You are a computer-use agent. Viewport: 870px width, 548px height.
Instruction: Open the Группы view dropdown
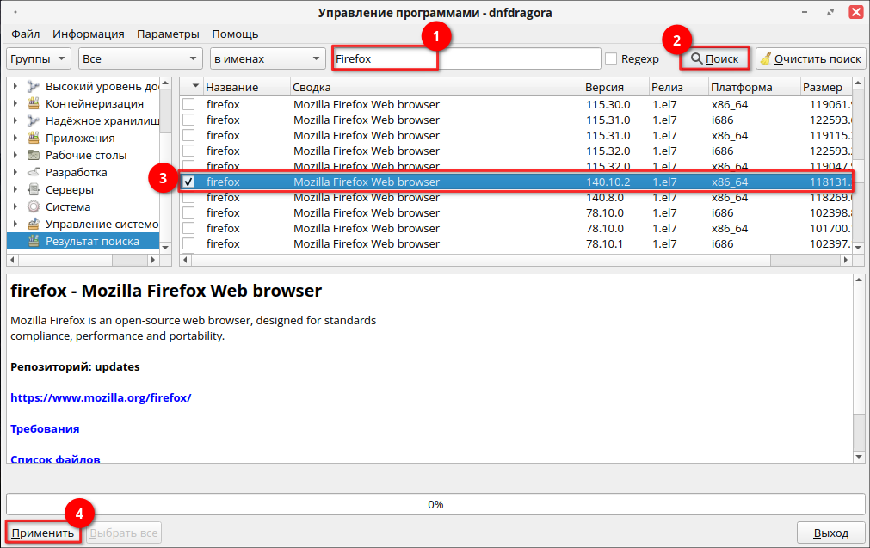(38, 58)
